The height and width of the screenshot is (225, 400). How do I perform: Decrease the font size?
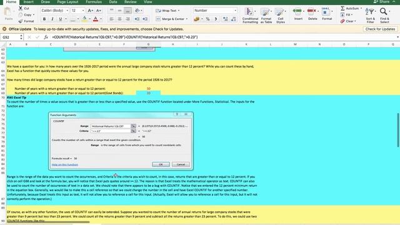tap(99, 11)
